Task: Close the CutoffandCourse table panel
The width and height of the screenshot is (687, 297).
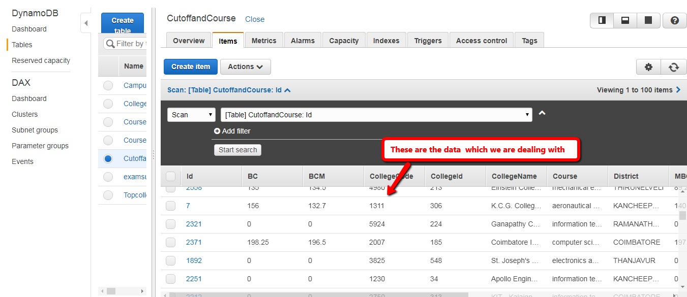Action: [255, 19]
